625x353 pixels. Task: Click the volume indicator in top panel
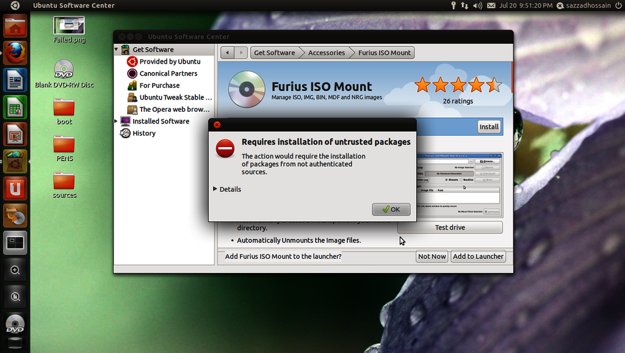pos(477,5)
